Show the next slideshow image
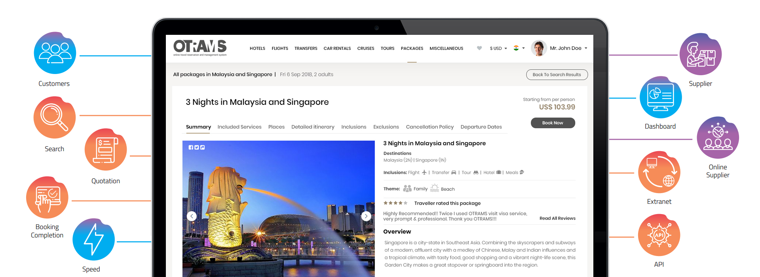 point(366,216)
